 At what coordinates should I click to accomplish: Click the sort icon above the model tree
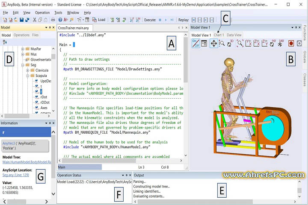pos(5,42)
